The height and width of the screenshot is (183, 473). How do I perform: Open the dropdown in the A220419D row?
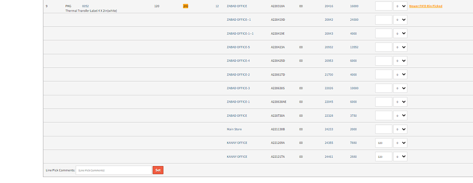pos(400,19)
